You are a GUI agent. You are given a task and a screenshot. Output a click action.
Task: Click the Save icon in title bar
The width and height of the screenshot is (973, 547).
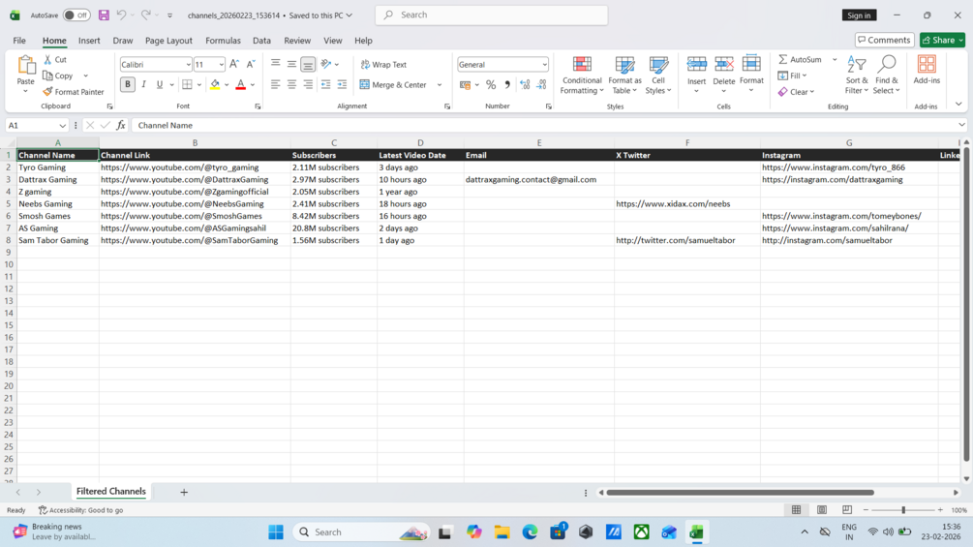[104, 15]
